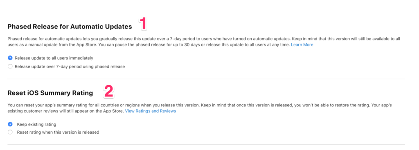This screenshot has height=150, width=419.
Task: Click the 'Reset iOS Summary Rating' heading
Action: 50,93
